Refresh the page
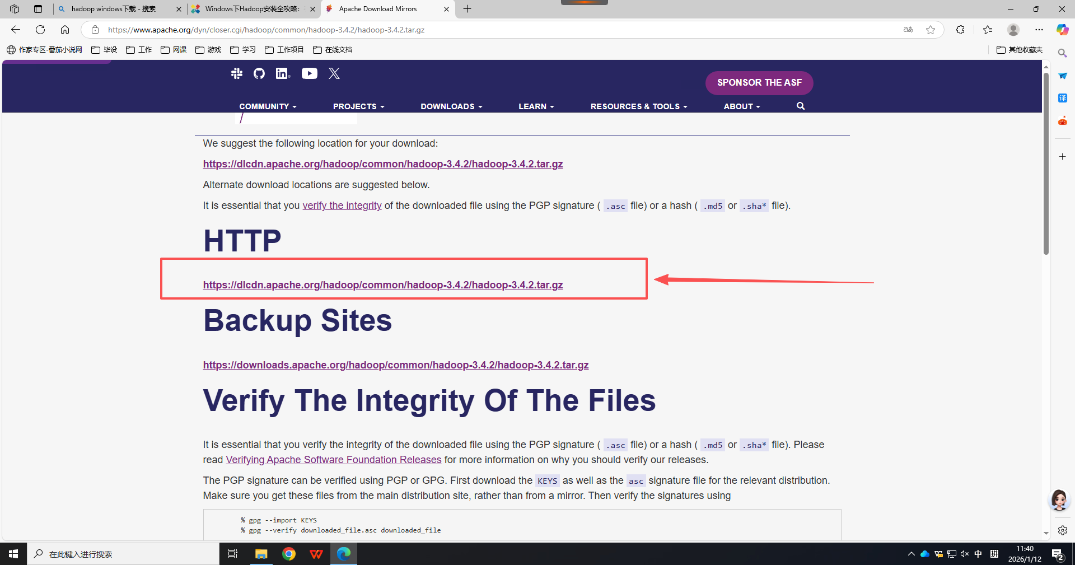Viewport: 1075px width, 565px height. click(x=40, y=30)
